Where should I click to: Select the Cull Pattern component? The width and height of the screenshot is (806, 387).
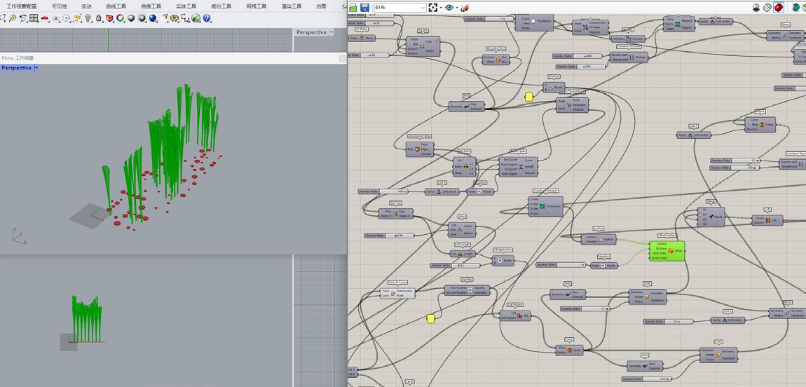pyautogui.click(x=515, y=315)
